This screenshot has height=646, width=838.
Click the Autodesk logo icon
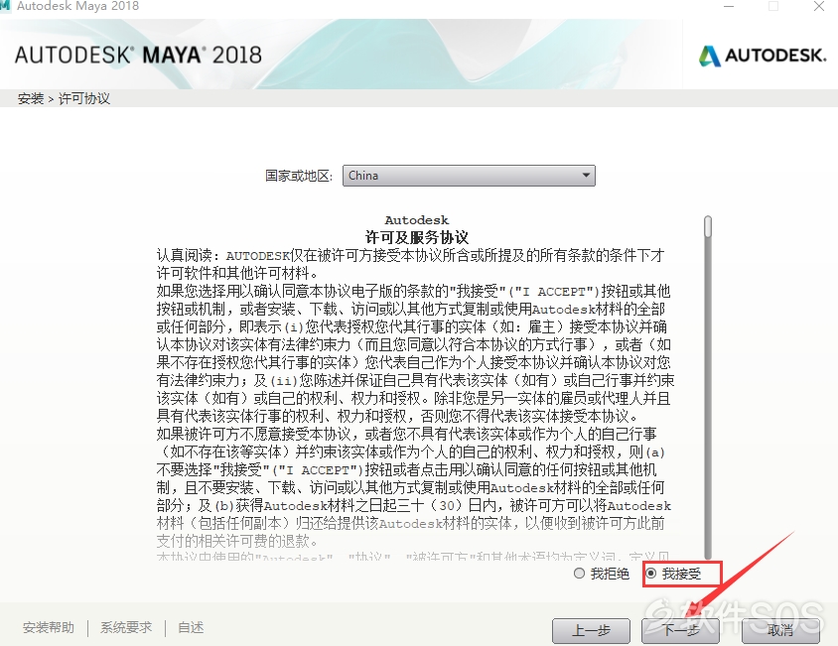point(710,56)
